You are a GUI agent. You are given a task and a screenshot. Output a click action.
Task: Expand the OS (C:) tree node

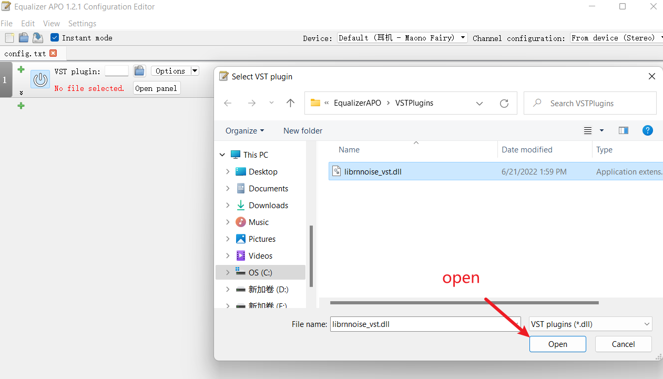point(228,273)
